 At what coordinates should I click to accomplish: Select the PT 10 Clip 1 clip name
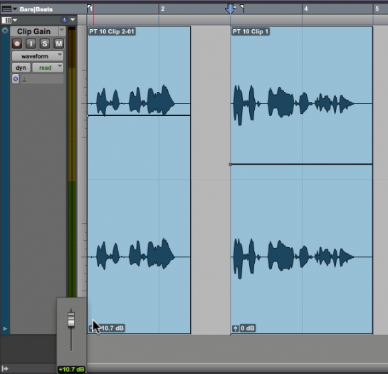tap(251, 31)
